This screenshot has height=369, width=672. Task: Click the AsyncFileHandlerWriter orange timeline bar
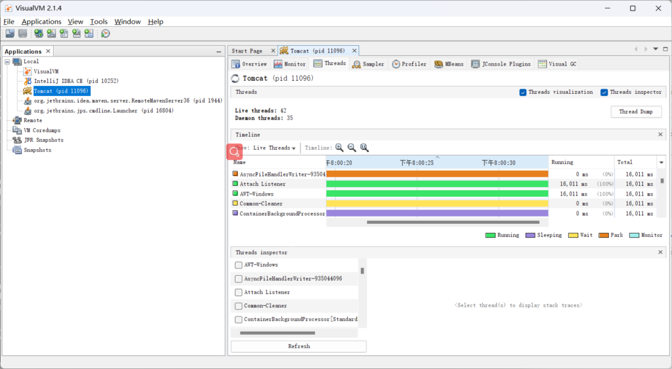(x=437, y=174)
